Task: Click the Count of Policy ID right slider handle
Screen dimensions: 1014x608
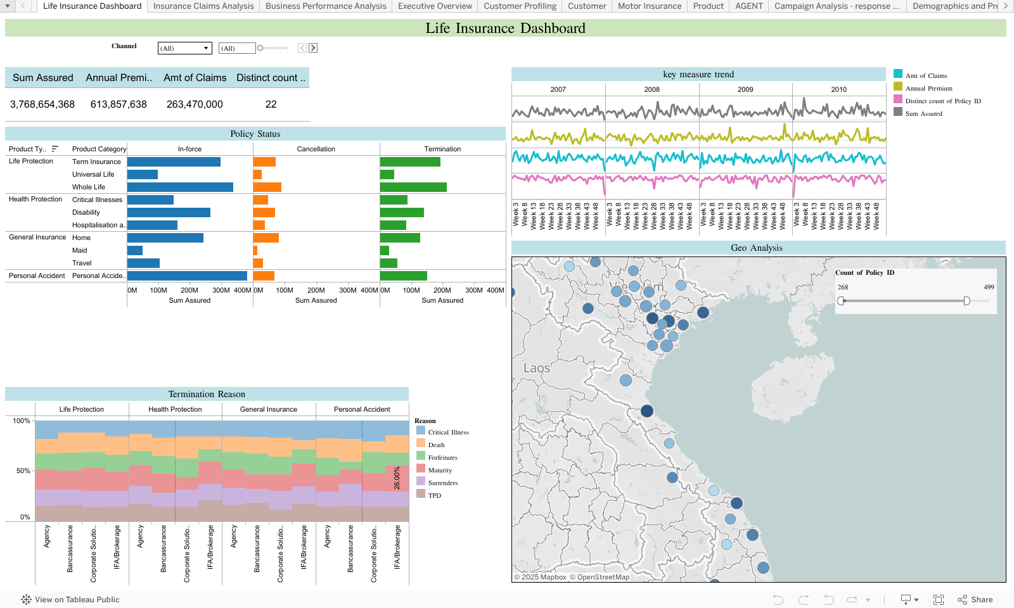Action: pyautogui.click(x=966, y=301)
